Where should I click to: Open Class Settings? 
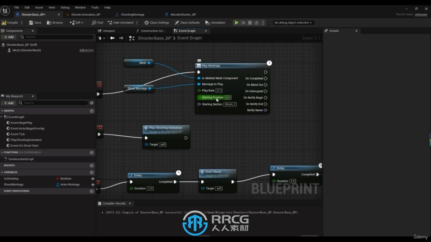pyautogui.click(x=157, y=23)
